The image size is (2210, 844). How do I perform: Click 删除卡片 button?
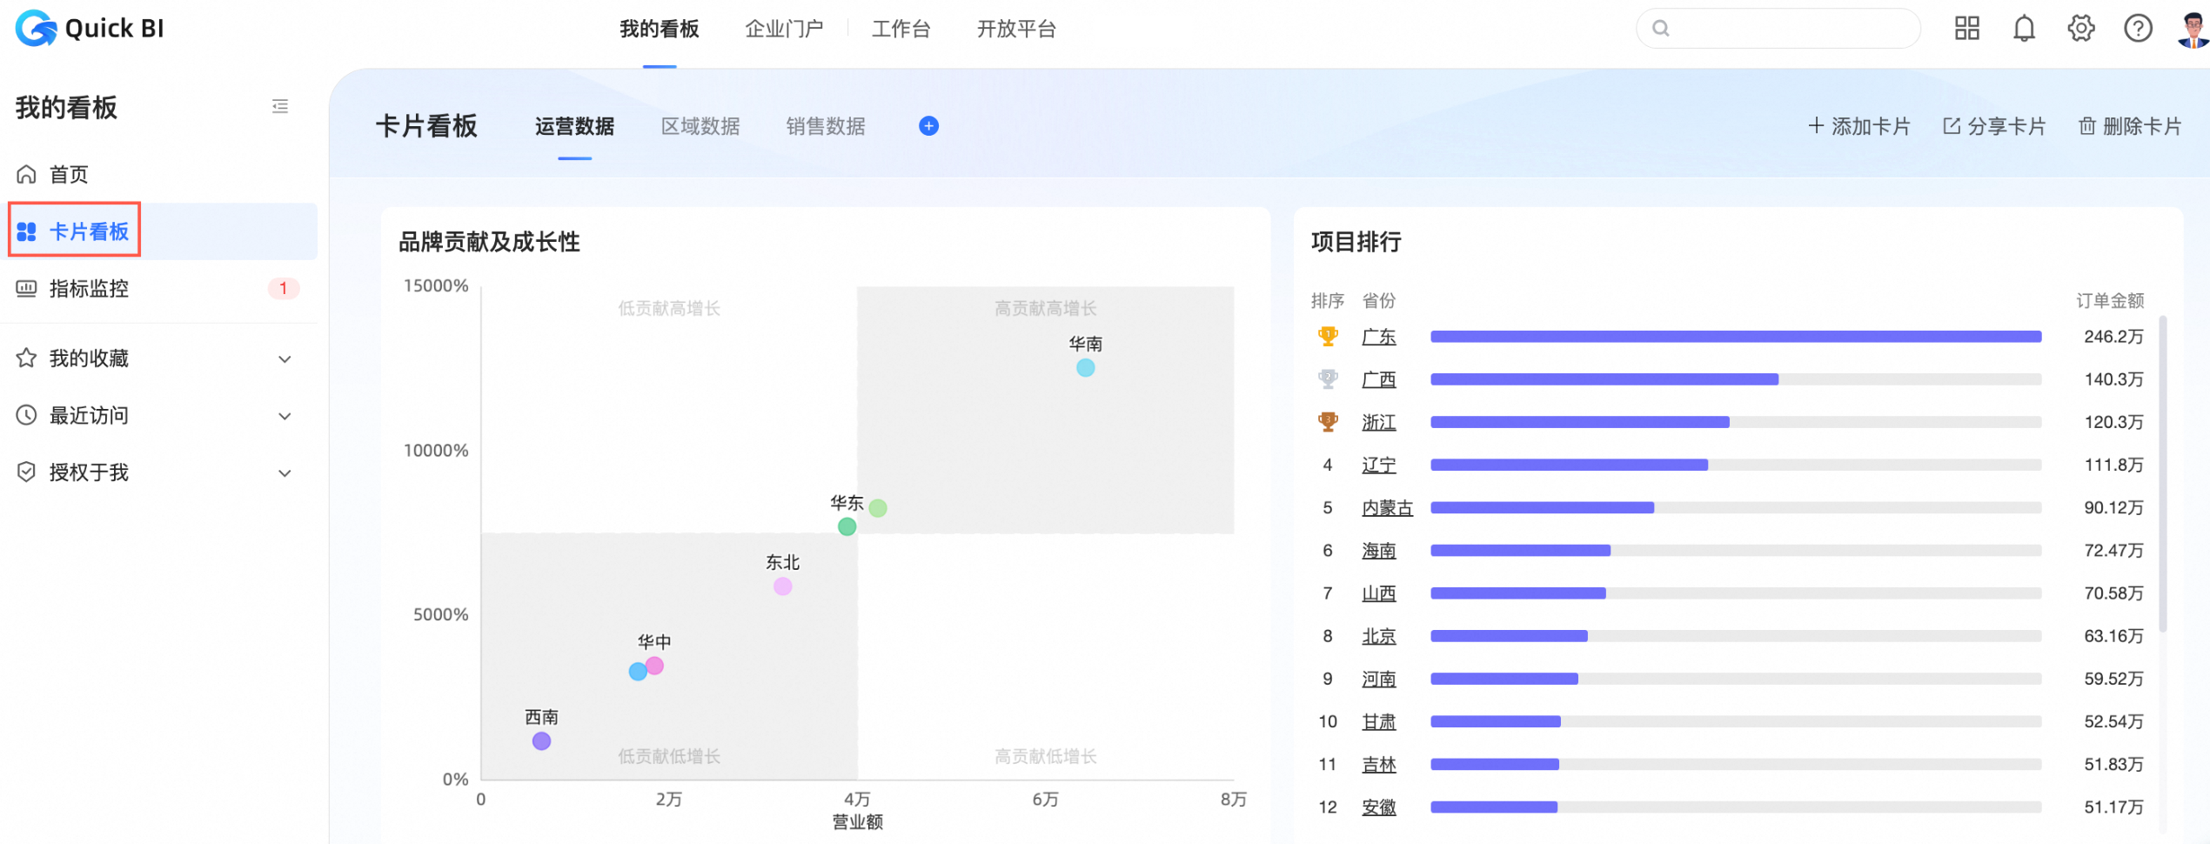(x=2130, y=126)
